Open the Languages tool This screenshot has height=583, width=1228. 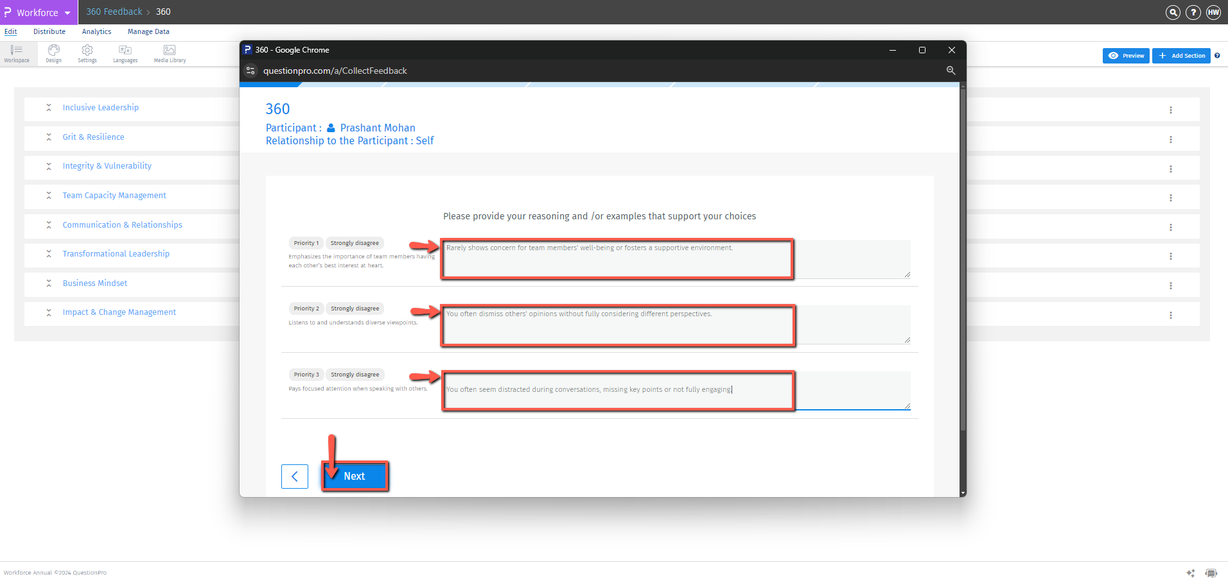pyautogui.click(x=125, y=54)
